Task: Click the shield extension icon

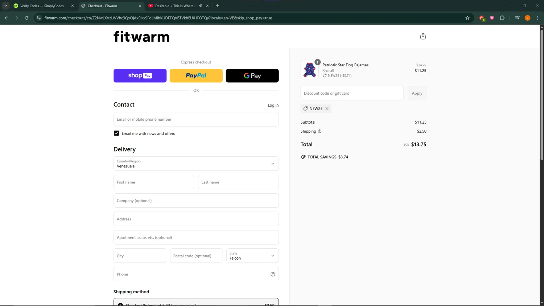Action: point(492,18)
